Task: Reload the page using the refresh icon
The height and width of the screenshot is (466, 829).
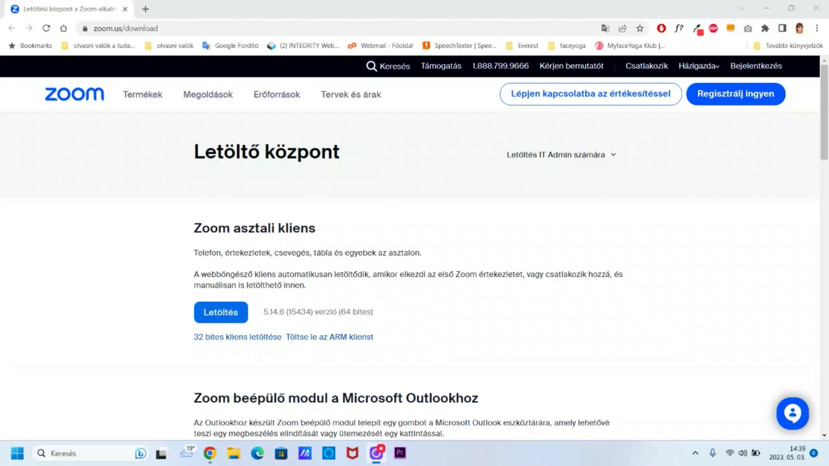Action: [46, 28]
